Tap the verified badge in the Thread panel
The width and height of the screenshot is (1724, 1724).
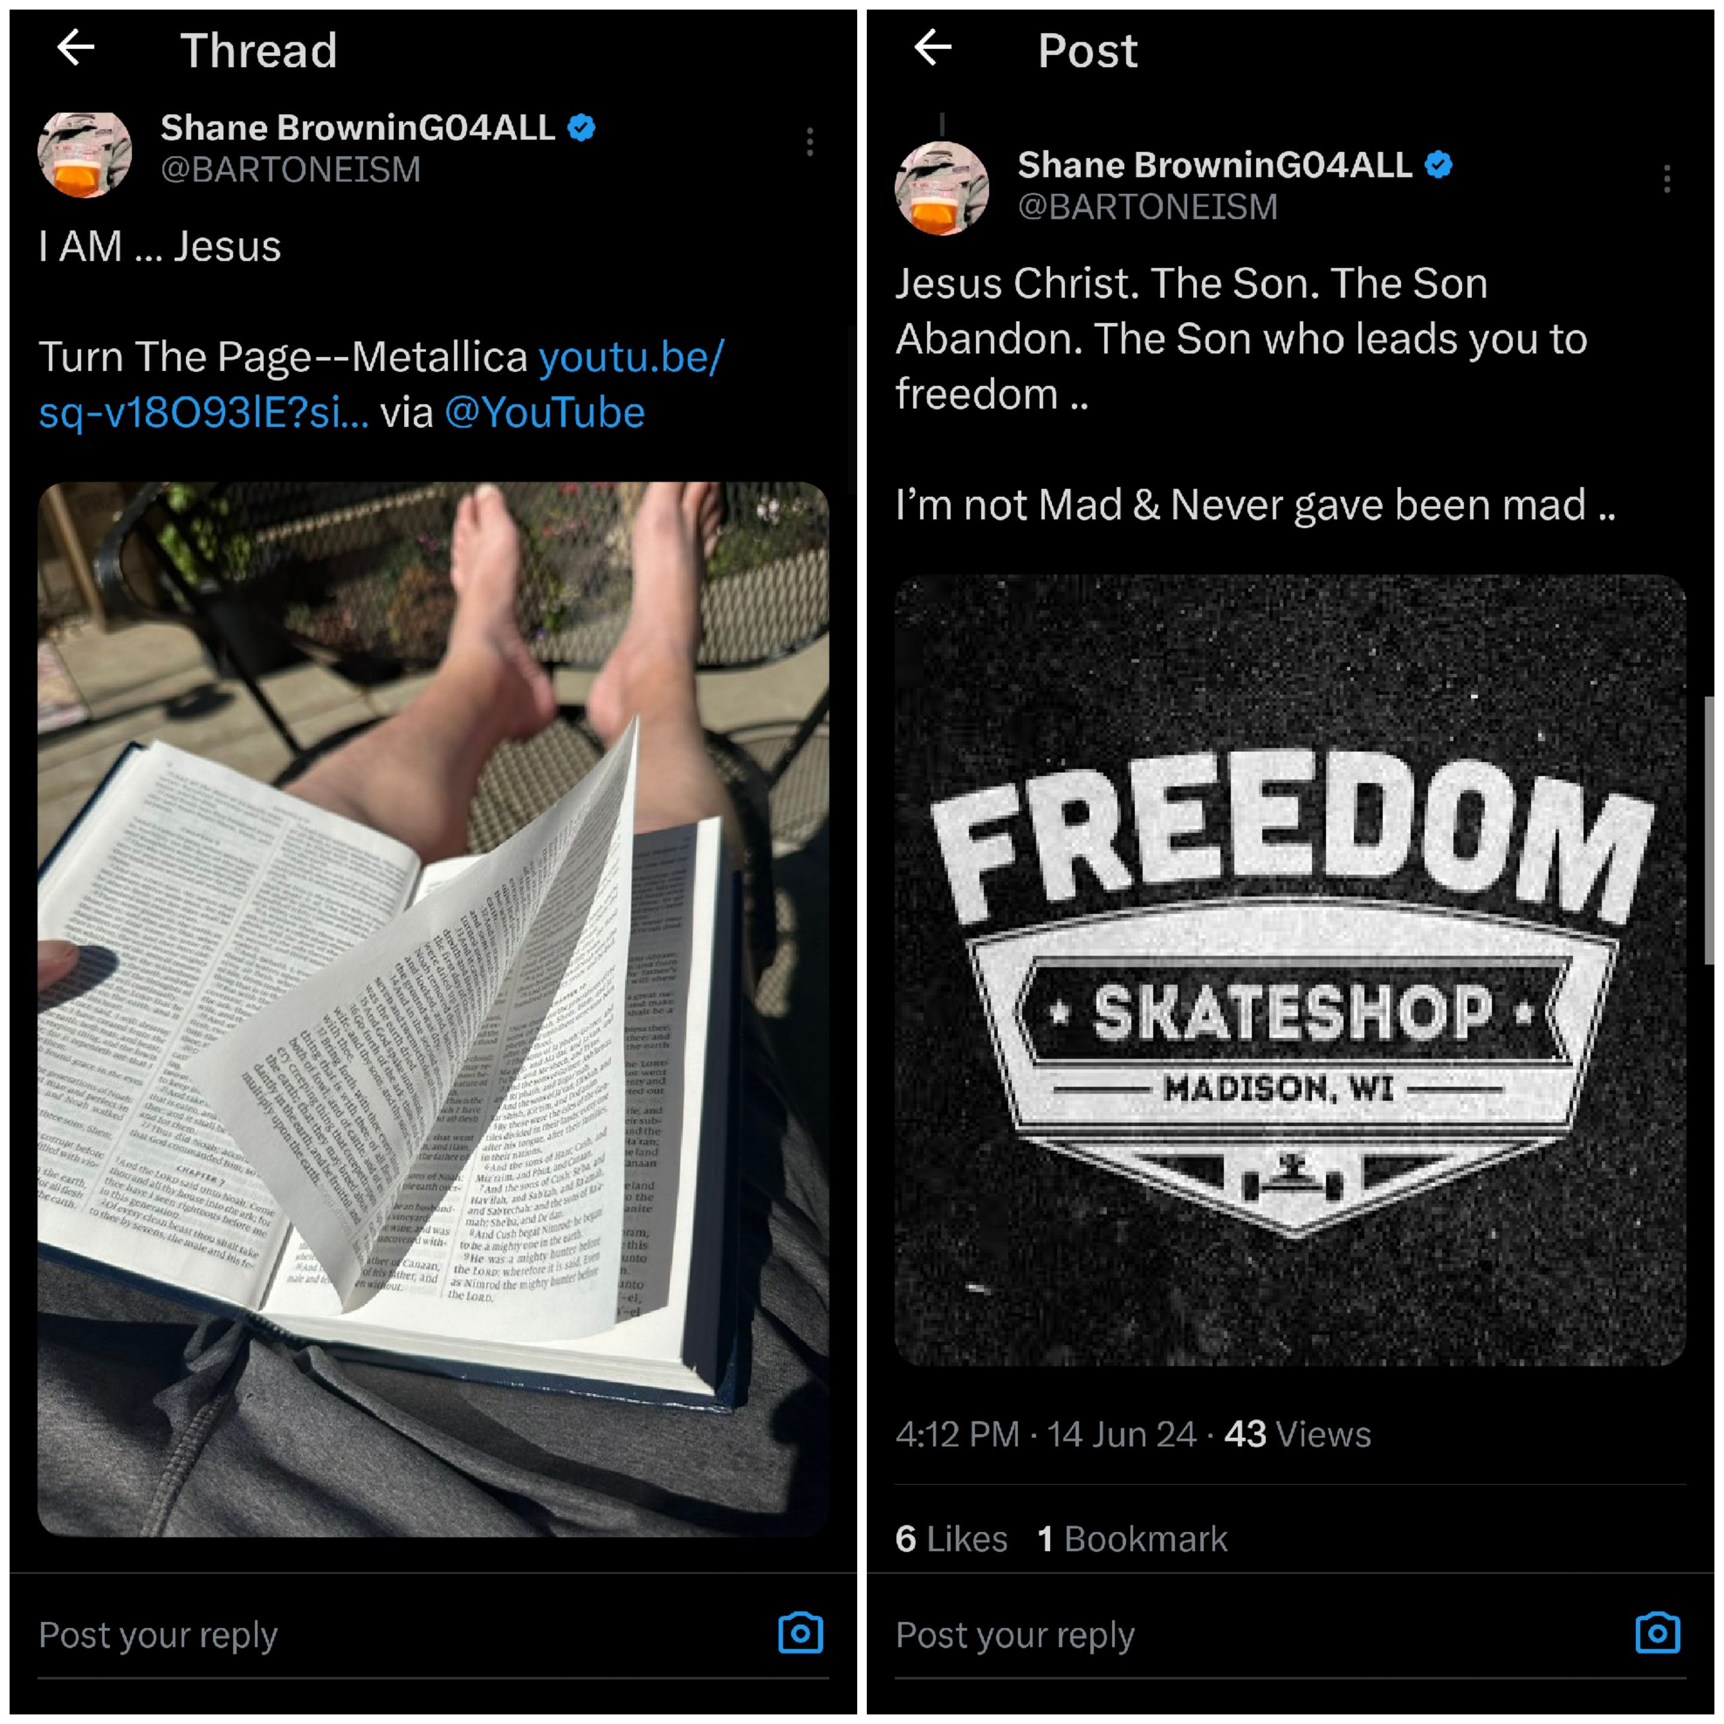coord(582,128)
